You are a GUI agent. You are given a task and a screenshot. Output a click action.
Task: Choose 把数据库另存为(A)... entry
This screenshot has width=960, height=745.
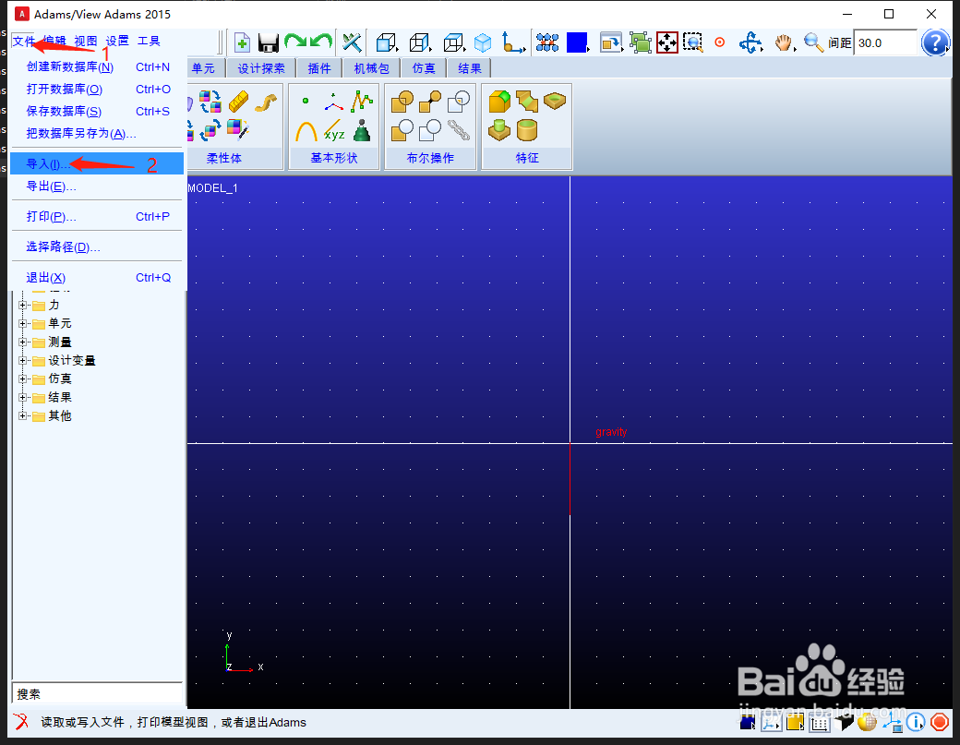(x=97, y=133)
